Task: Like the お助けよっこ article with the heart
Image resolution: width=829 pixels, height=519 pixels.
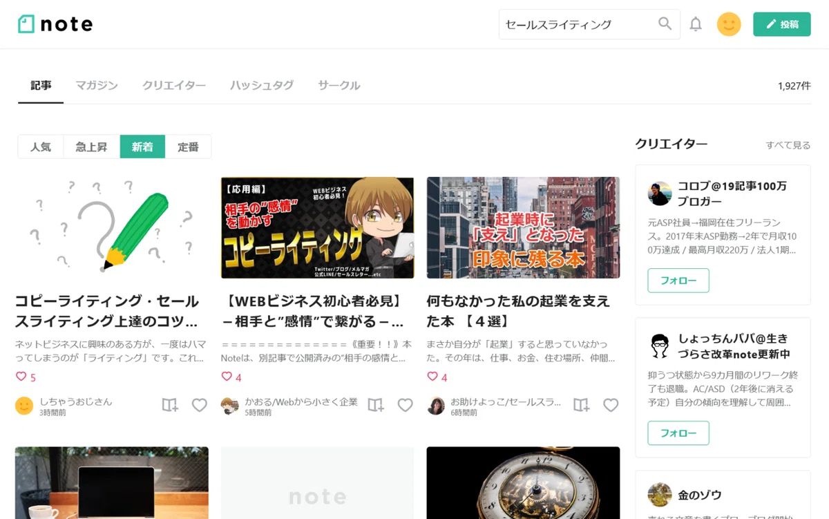Action: pyautogui.click(x=611, y=405)
